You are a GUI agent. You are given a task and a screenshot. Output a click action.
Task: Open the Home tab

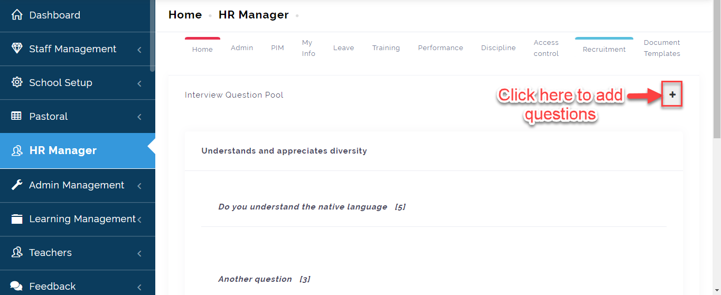pos(202,49)
